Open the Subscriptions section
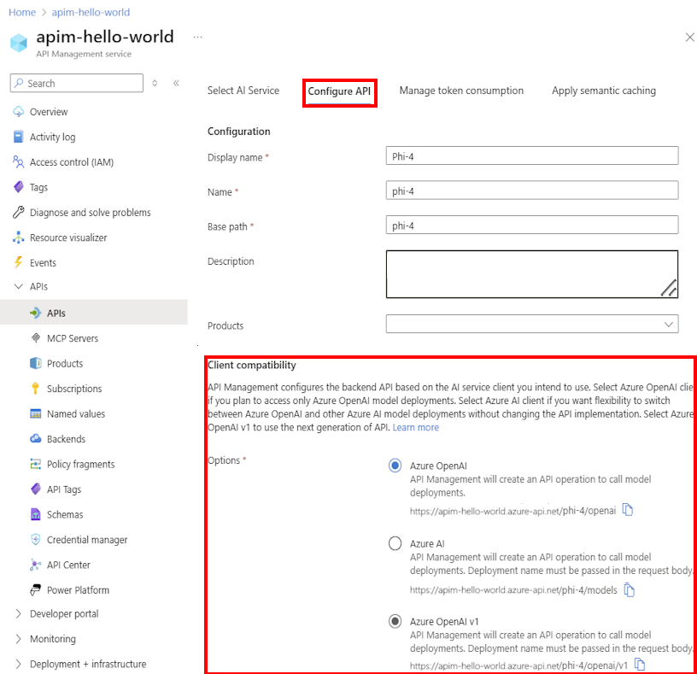This screenshot has height=674, width=697. (73, 388)
